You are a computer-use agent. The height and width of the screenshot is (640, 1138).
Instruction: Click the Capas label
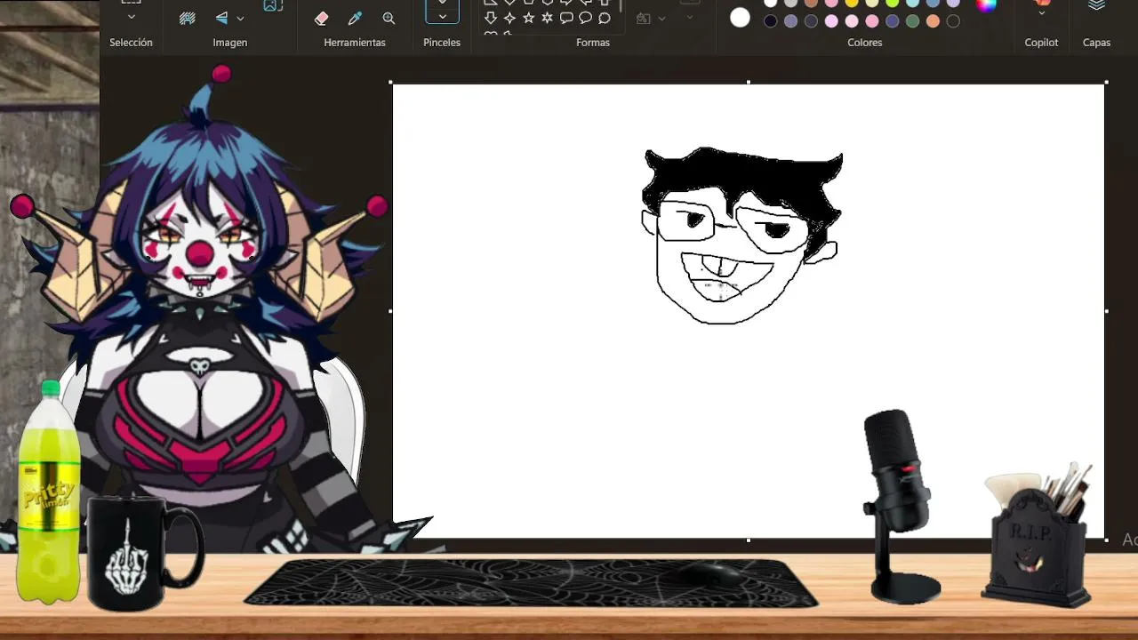(1096, 43)
